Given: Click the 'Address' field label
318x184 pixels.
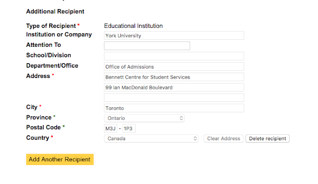Looking at the screenshot, I should tap(38, 76).
